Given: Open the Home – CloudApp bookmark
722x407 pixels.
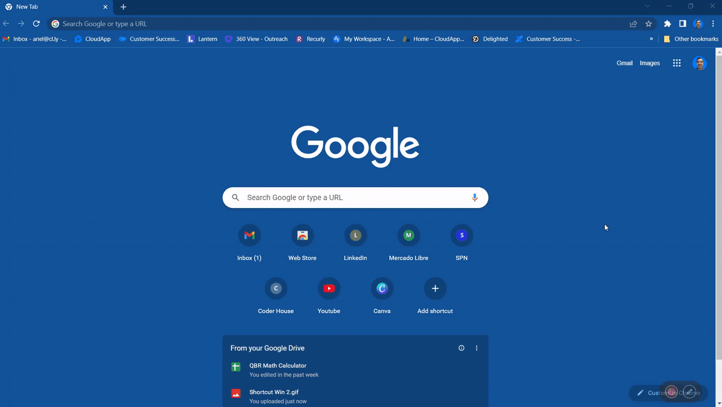Looking at the screenshot, I should point(433,39).
